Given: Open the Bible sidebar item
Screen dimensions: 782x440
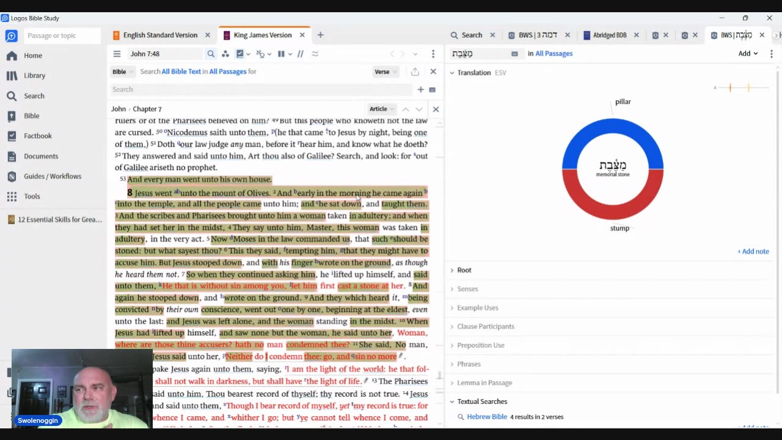Looking at the screenshot, I should [x=32, y=116].
